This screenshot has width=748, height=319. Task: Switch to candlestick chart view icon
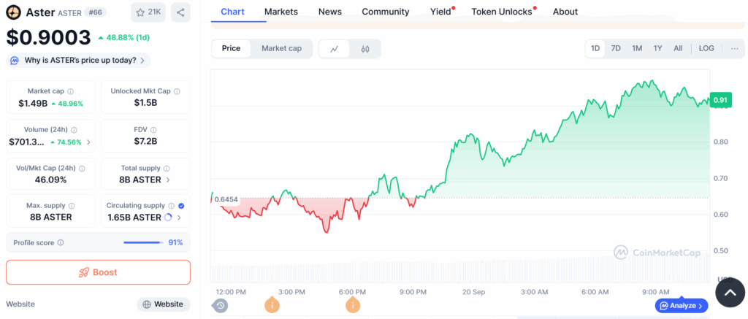365,49
